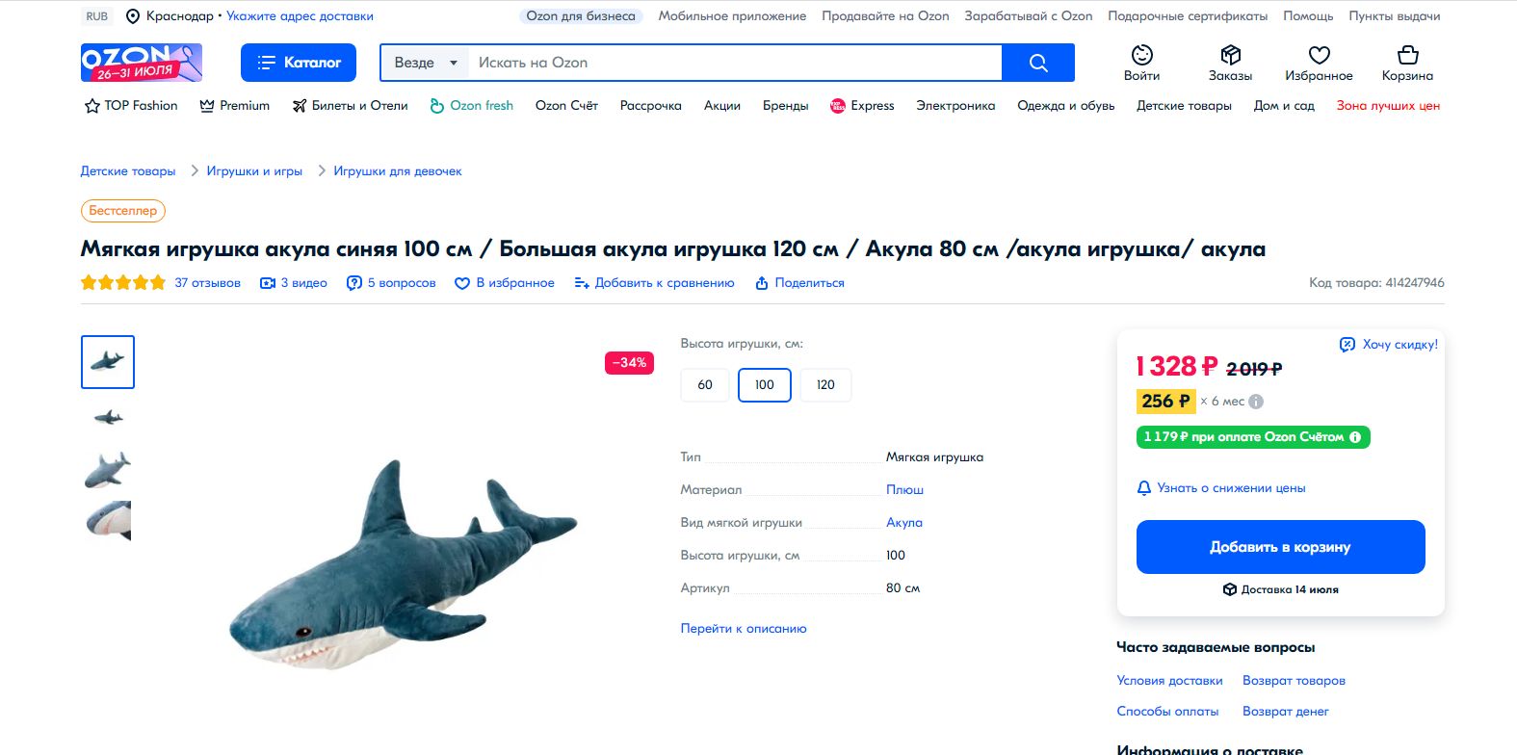
Task: Click the Войти smiley icon
Action: pyautogui.click(x=1141, y=55)
